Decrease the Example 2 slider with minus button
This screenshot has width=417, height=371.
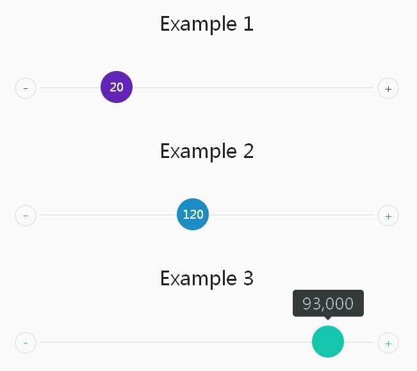point(26,216)
